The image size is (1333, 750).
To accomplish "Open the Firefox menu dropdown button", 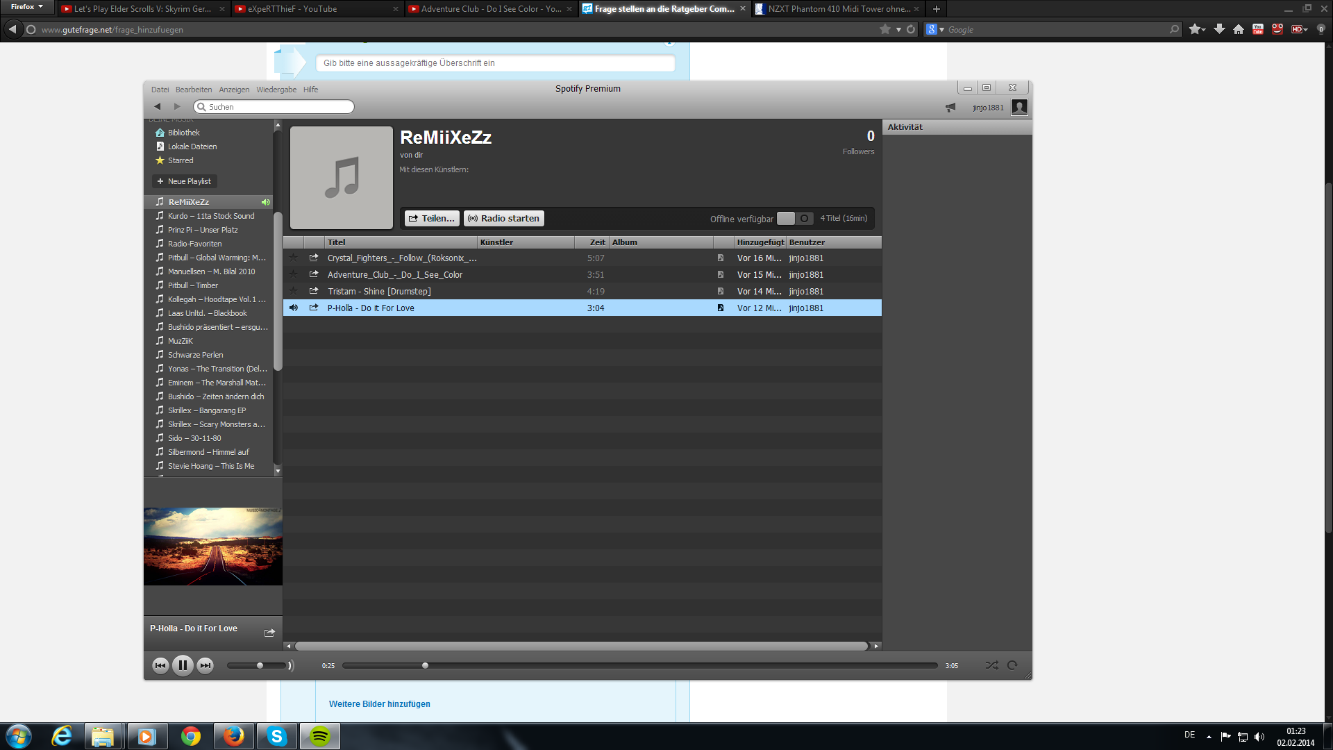I will pyautogui.click(x=26, y=7).
